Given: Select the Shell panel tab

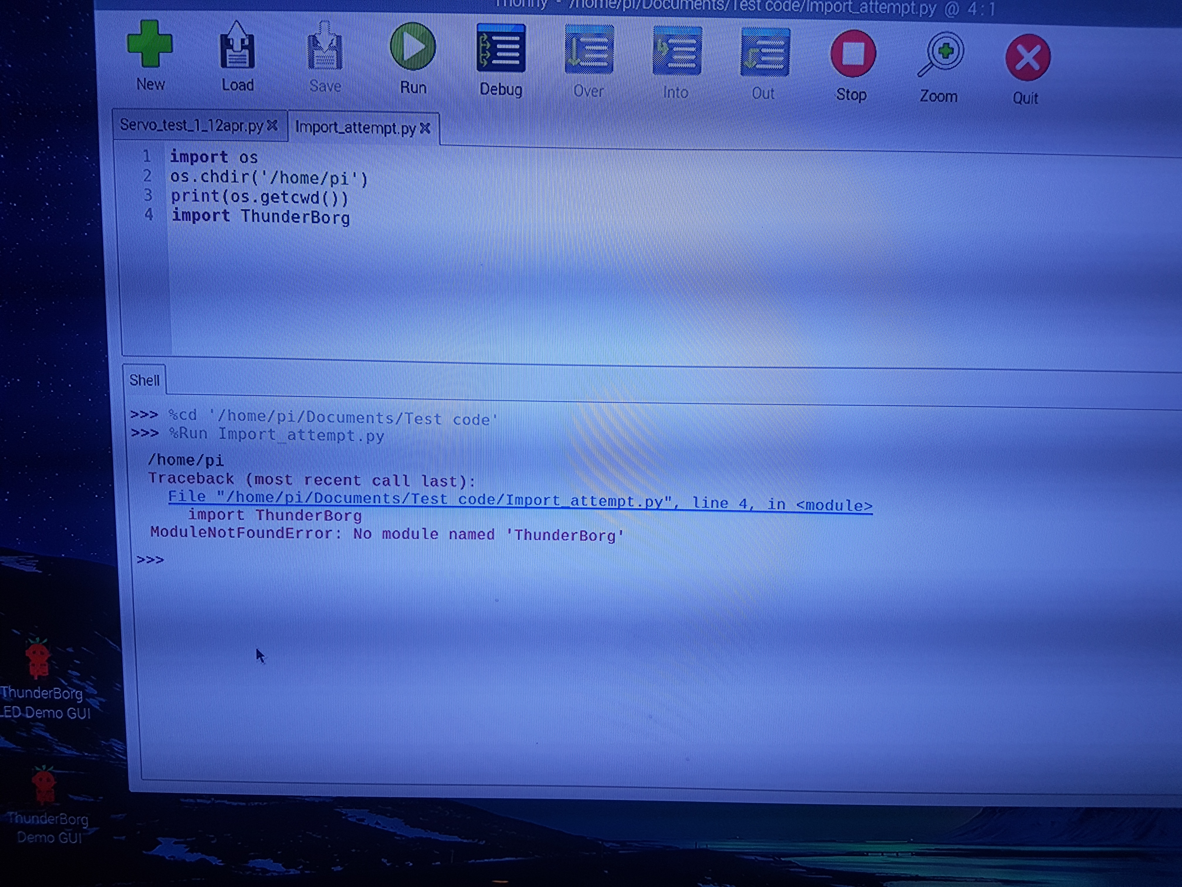Looking at the screenshot, I should click(x=144, y=380).
